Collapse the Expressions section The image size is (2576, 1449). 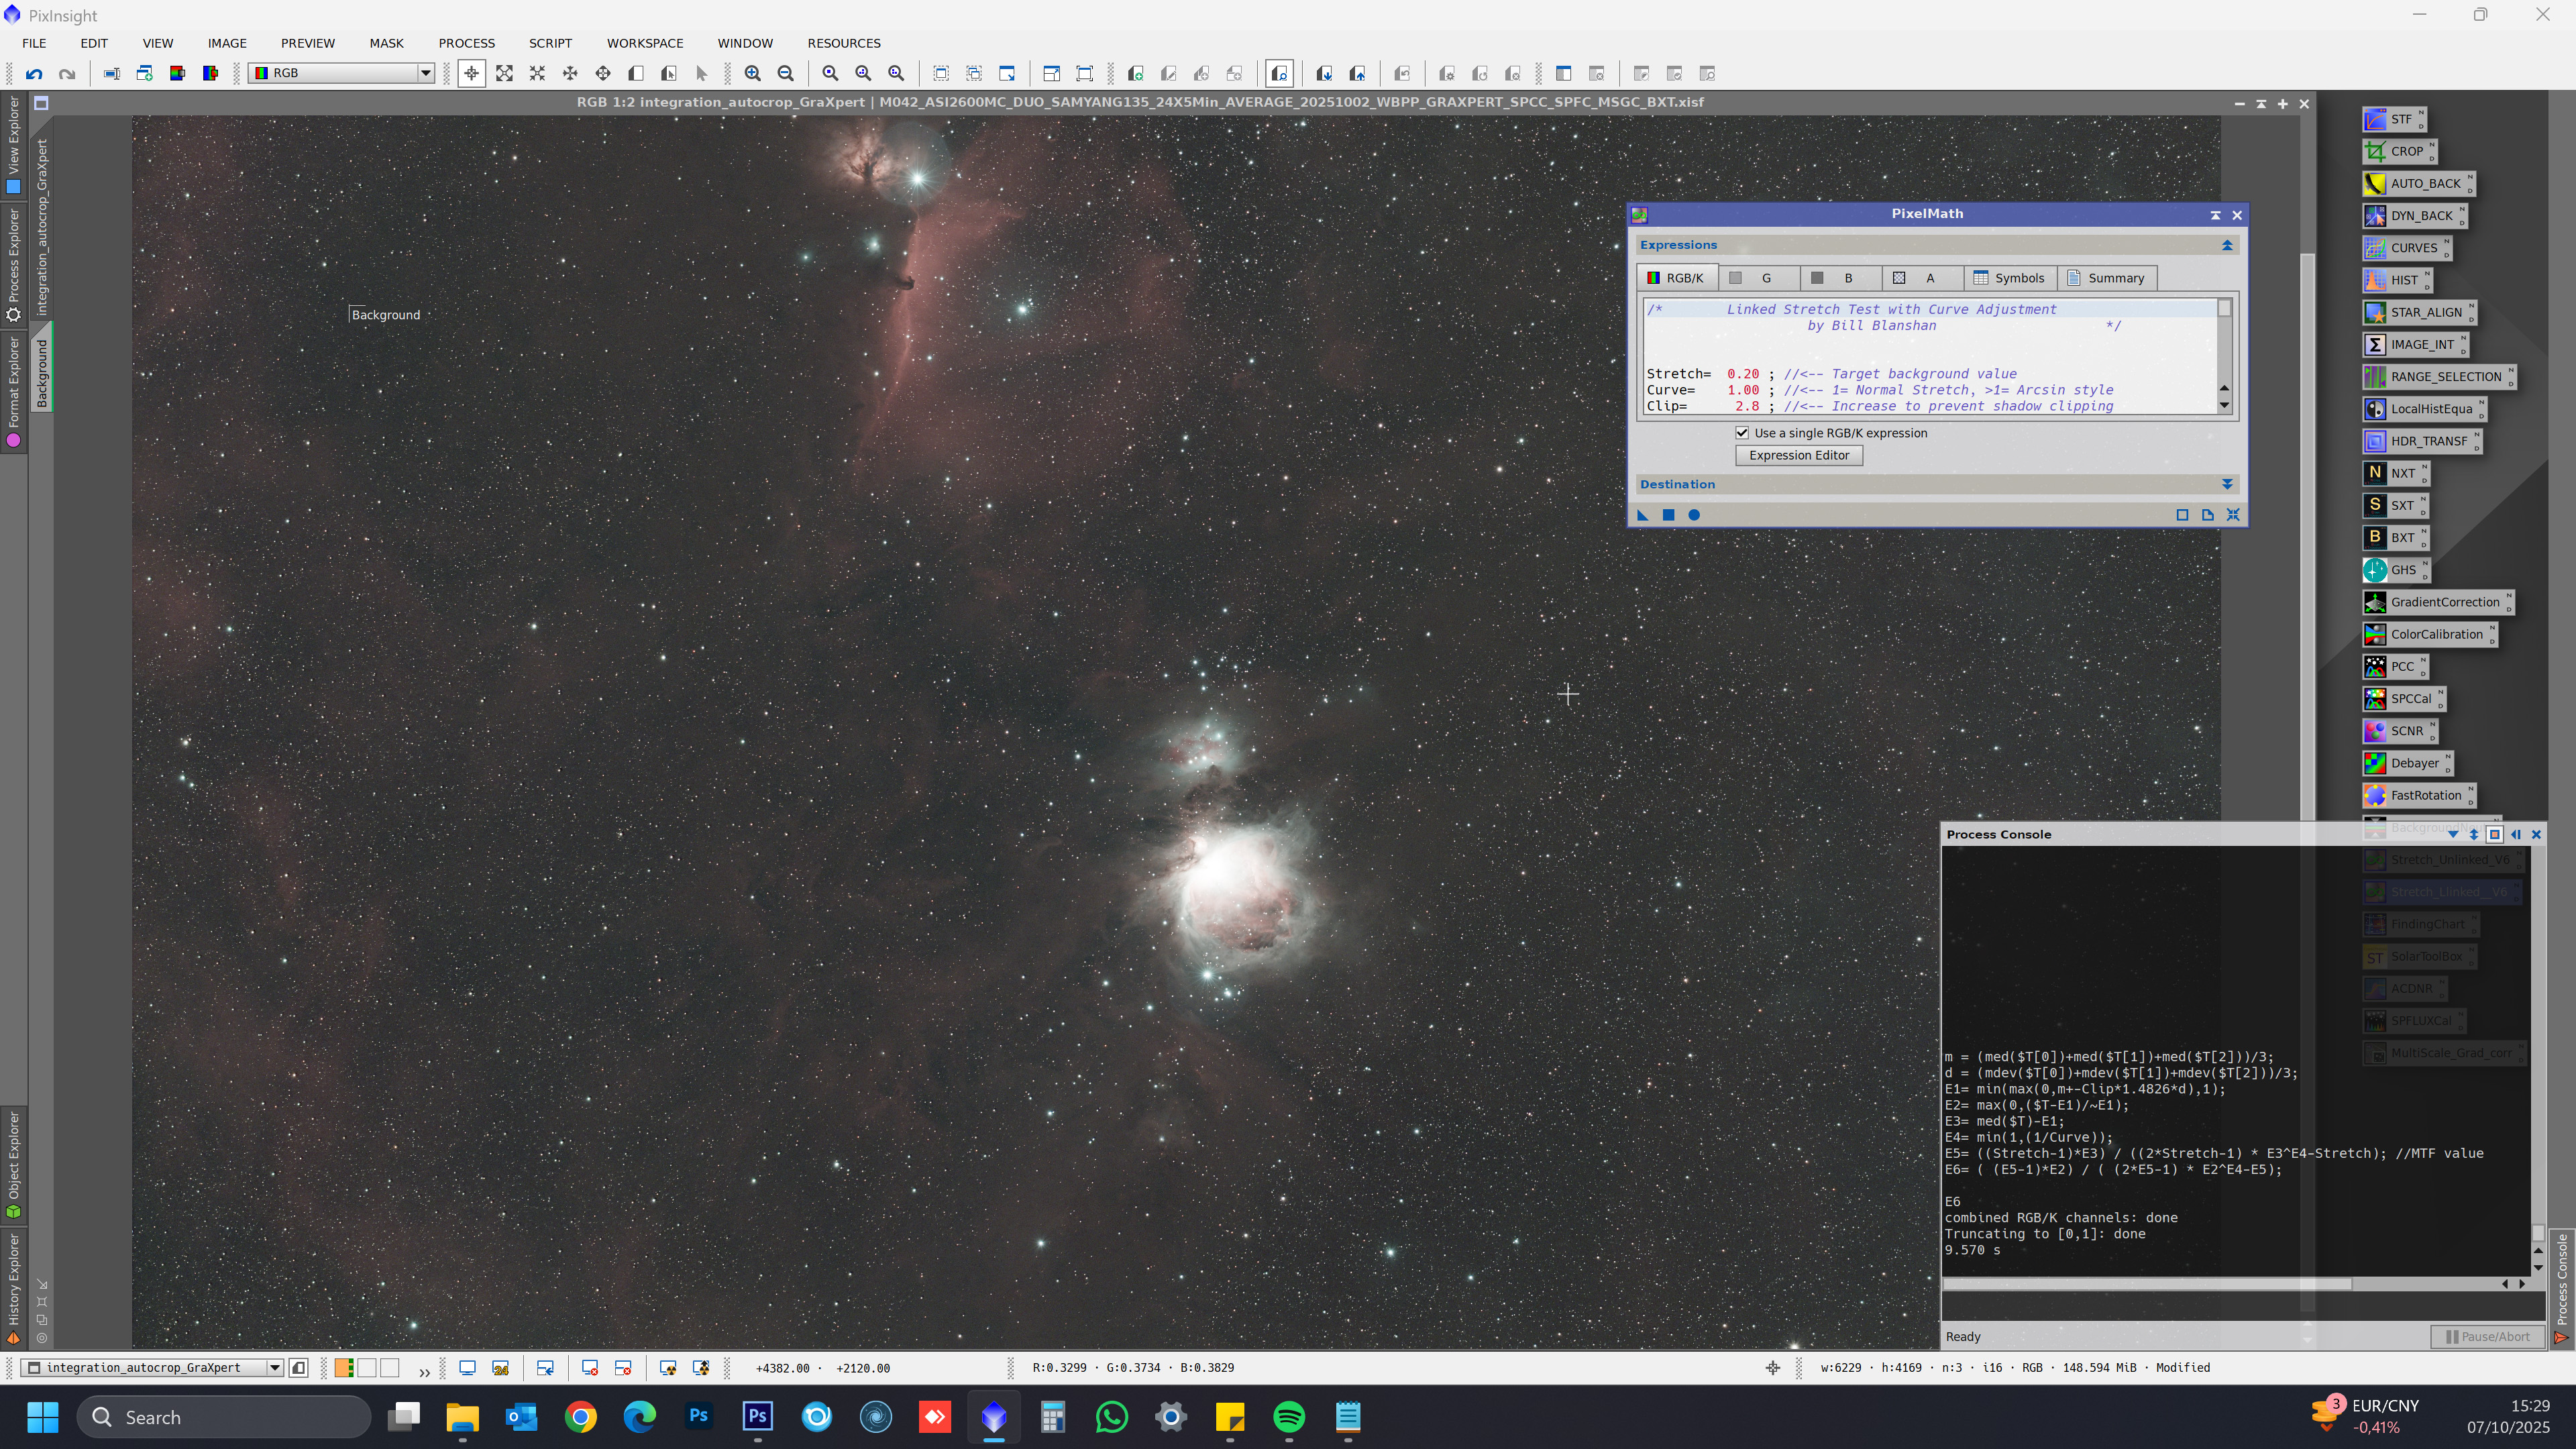coord(2227,245)
